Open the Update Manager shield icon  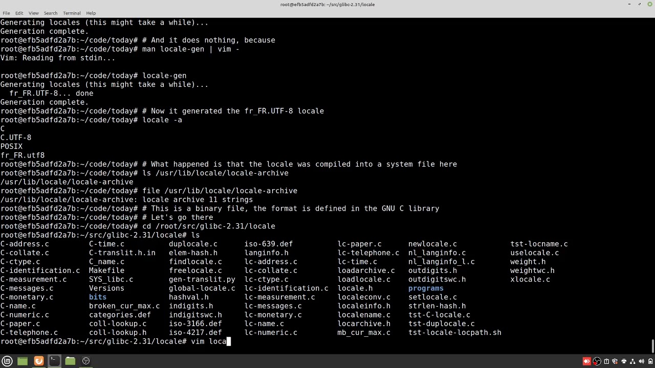click(615, 361)
